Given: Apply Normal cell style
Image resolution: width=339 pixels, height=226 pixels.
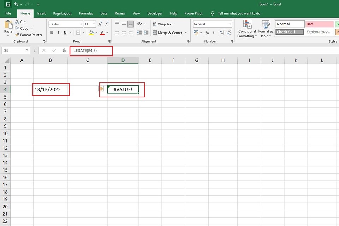Looking at the screenshot, I should (x=290, y=24).
